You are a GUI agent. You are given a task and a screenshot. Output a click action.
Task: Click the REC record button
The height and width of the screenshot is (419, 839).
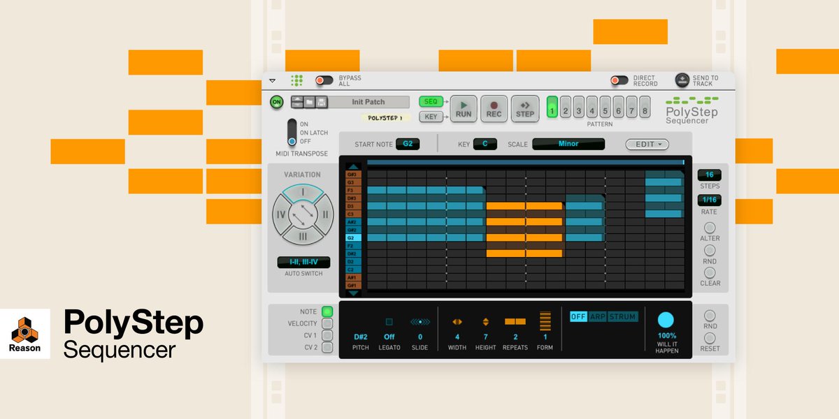(x=494, y=109)
